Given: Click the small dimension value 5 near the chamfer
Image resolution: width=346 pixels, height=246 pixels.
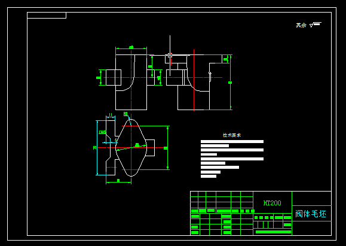Looking at the screenshot, I should tap(116, 140).
